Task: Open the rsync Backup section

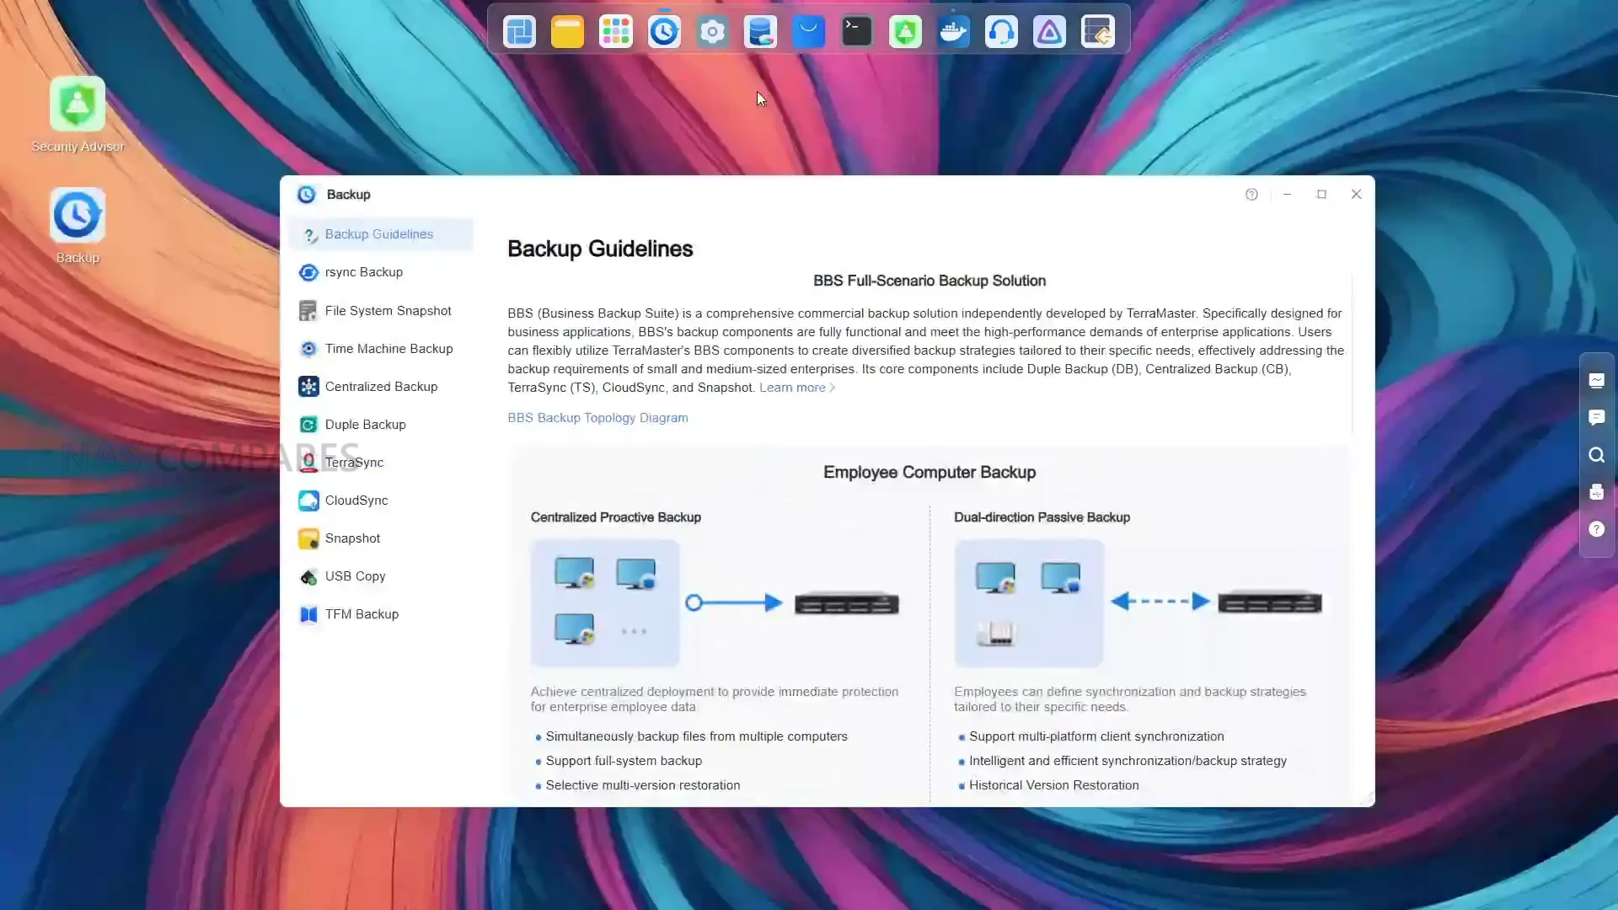Action: coord(363,272)
